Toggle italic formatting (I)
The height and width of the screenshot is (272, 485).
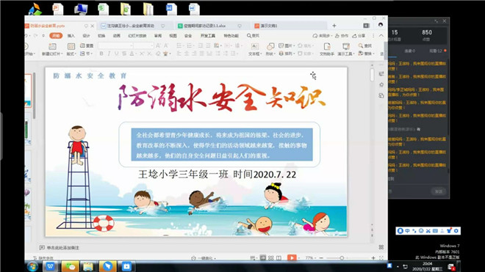click(x=109, y=54)
